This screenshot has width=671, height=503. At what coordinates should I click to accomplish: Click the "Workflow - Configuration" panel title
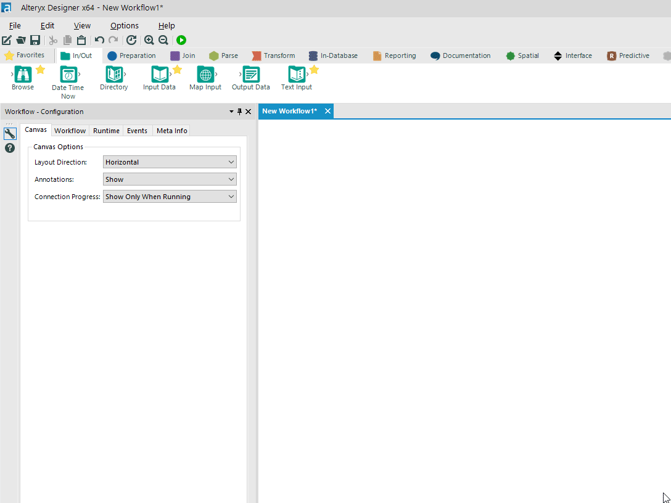click(x=44, y=112)
